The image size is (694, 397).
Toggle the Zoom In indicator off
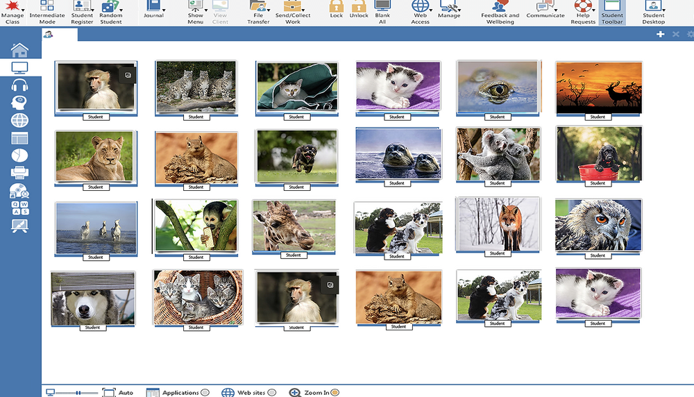click(335, 392)
